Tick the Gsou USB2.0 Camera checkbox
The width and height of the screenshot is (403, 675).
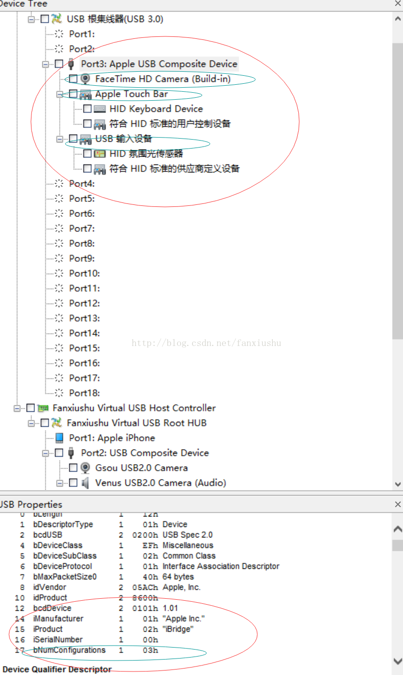73,468
